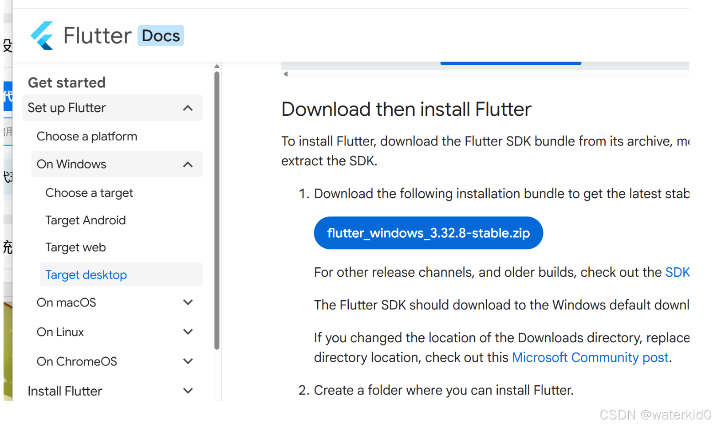Expand the On macOS chevron
Image resolution: width=713 pixels, height=427 pixels.
pyautogui.click(x=188, y=302)
